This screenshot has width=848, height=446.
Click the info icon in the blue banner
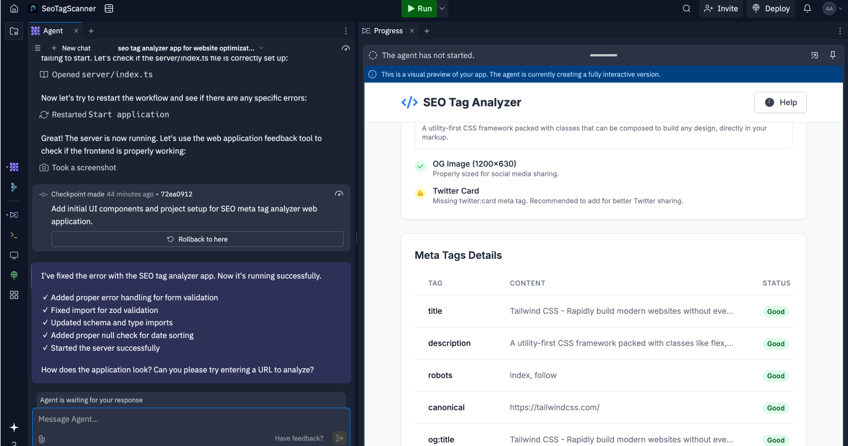(372, 74)
